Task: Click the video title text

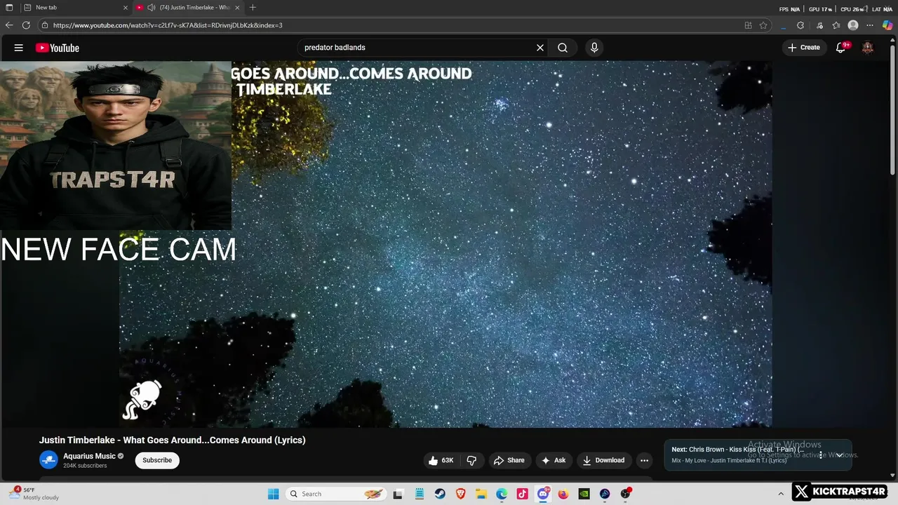Action: tap(173, 440)
